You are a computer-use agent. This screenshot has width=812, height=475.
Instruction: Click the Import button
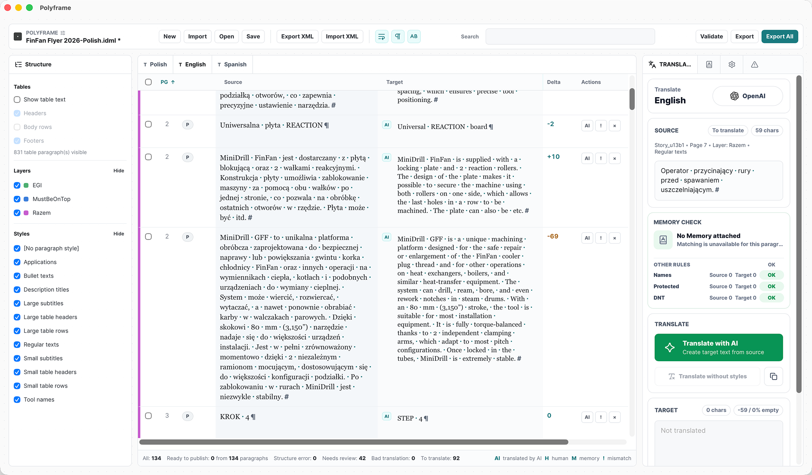pos(197,36)
